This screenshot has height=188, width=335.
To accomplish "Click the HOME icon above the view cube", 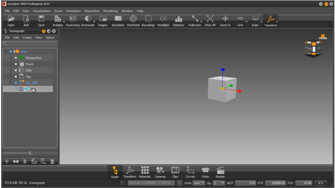I will point(323,37).
